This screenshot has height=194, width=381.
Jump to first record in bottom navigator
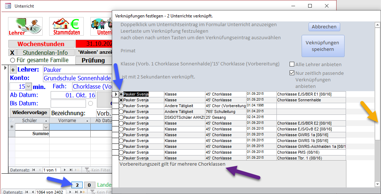point(26,192)
